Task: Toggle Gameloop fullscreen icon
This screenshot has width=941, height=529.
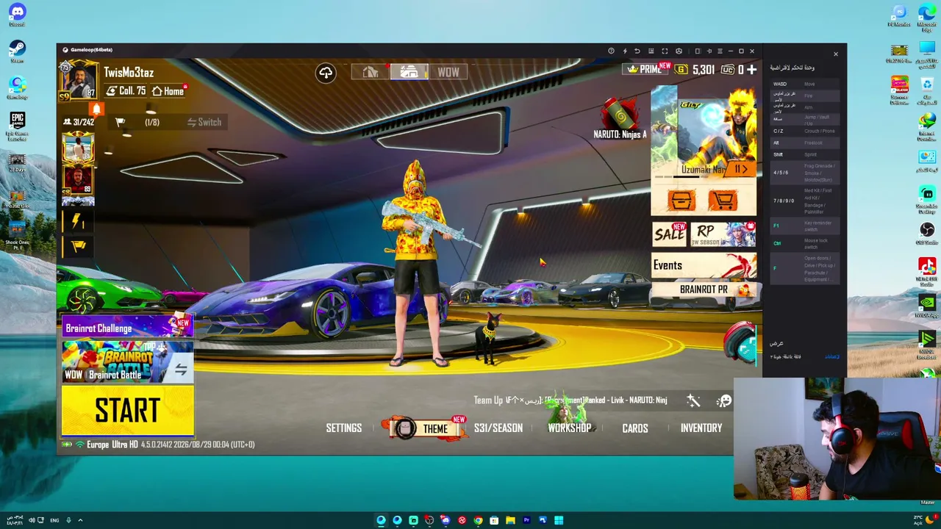Action: point(665,51)
